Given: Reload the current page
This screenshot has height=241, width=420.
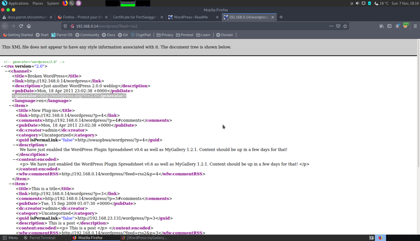Looking at the screenshot, I should (21, 26).
